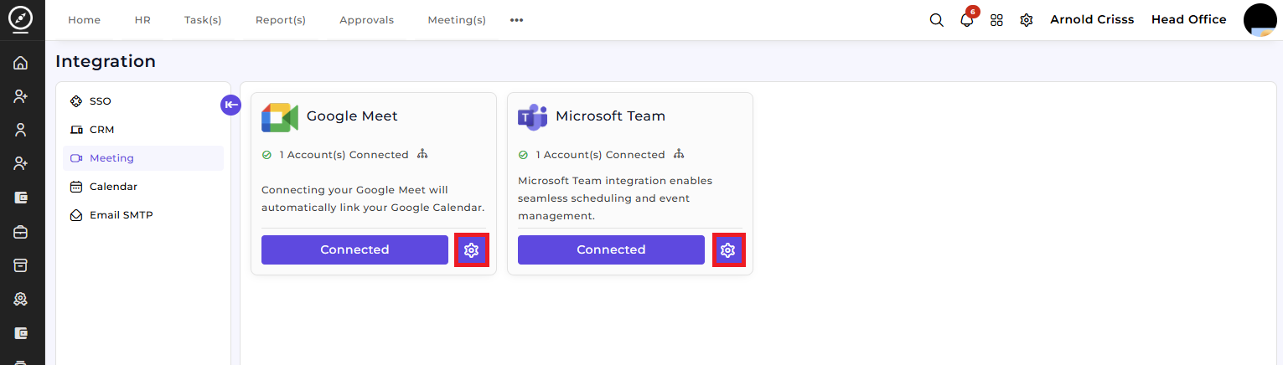Click the profile avatar picture
The height and width of the screenshot is (365, 1283).
[x=1260, y=20]
